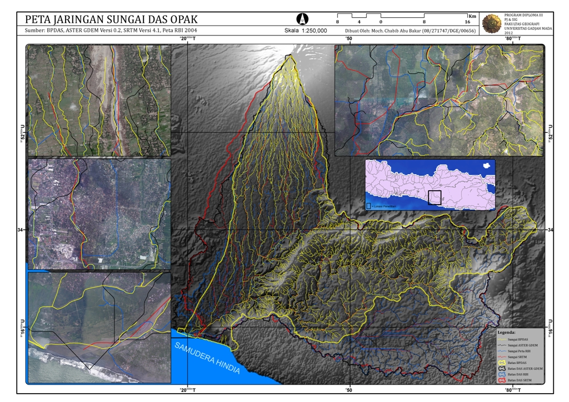Click the yellow Sungai BPDAS line symbol
This screenshot has width=569, height=402.
503,339
